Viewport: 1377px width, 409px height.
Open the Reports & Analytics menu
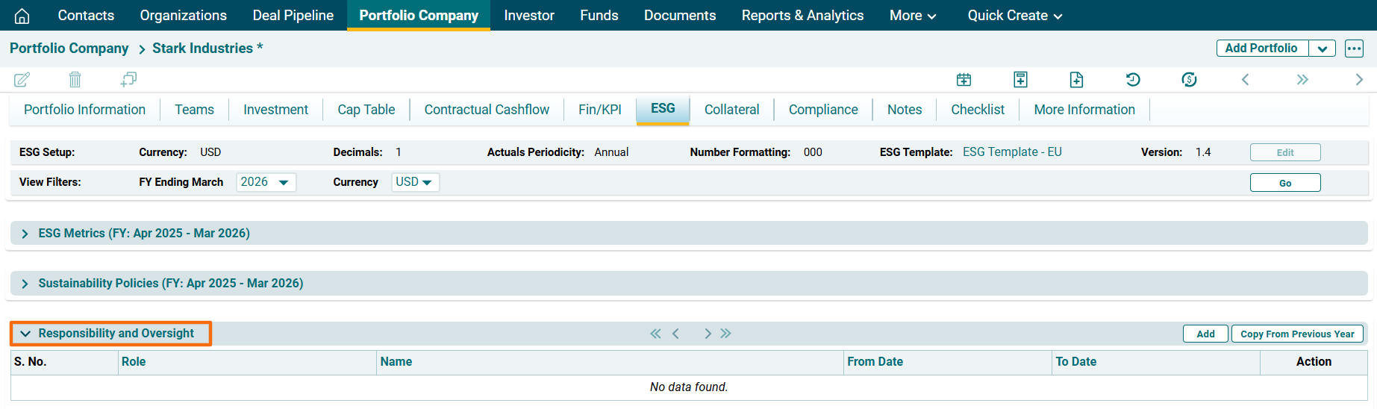click(802, 16)
